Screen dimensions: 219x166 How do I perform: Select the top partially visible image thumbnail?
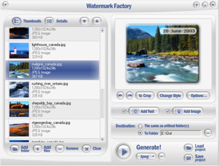(x=19, y=33)
